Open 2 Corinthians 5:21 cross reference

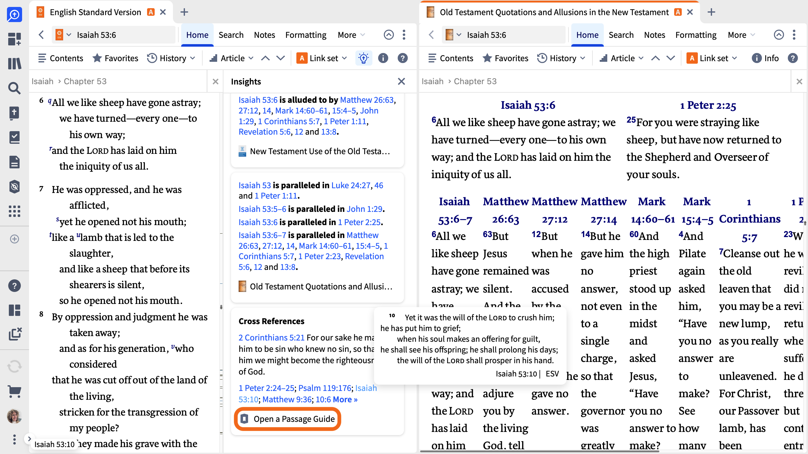(x=271, y=337)
